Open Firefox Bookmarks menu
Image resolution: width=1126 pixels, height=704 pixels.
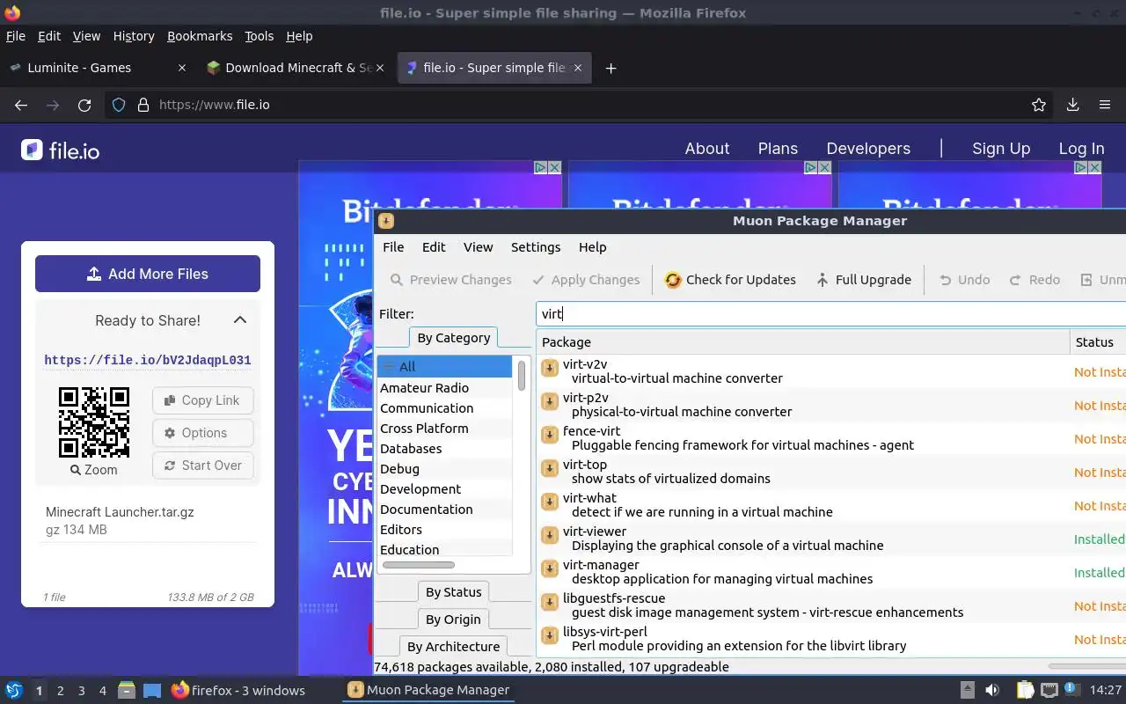[200, 36]
